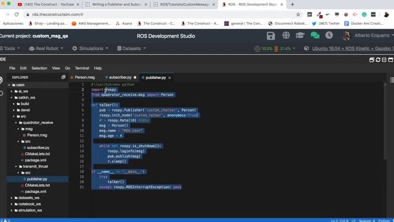Open the Terminal menu
The height and width of the screenshot is (222, 394).
82,68
